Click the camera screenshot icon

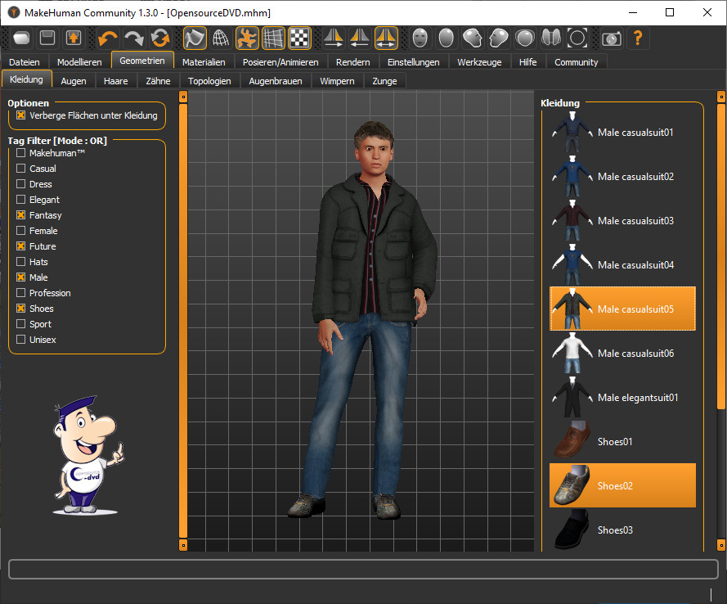pos(611,38)
